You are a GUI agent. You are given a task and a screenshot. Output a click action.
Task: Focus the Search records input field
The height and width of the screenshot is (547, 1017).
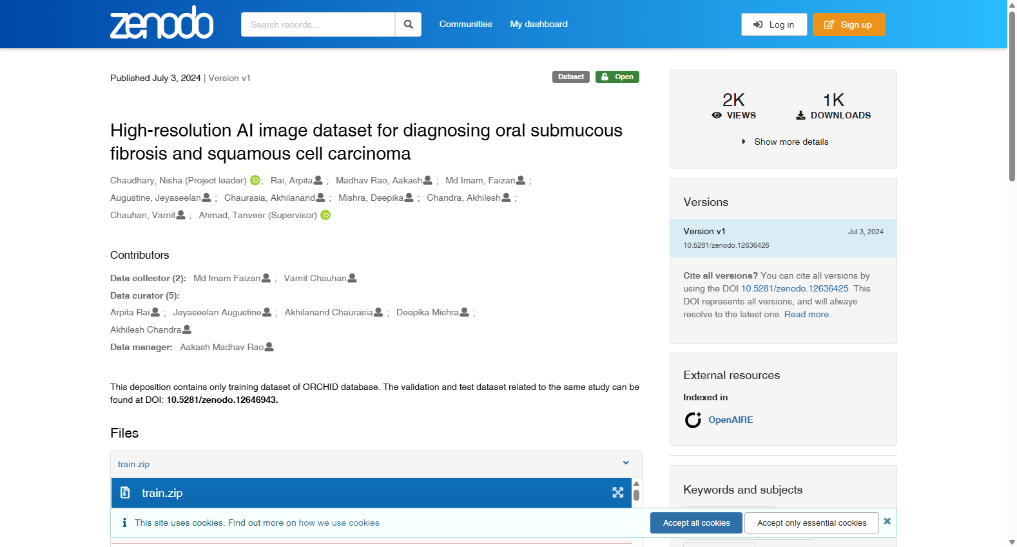pyautogui.click(x=318, y=24)
